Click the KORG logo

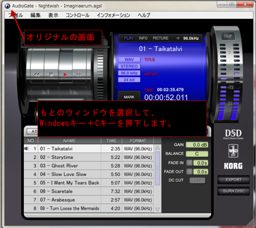(x=233, y=166)
